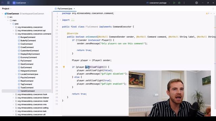216x121 pixels.
Task: Expand the org.mineacademy.cowcannon package
Action: [x=13, y=27]
